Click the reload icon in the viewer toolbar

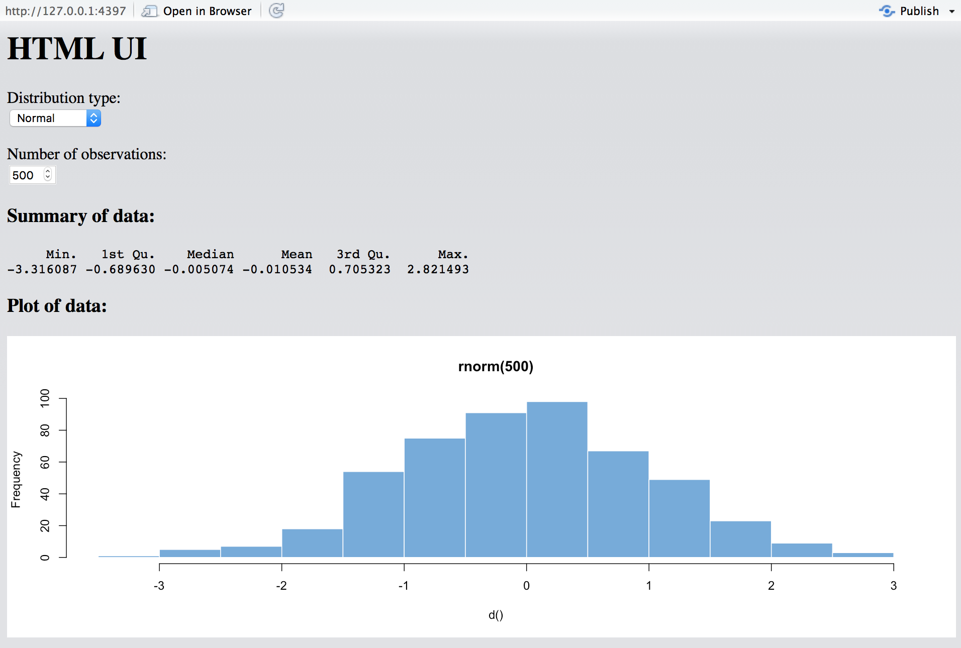click(277, 11)
